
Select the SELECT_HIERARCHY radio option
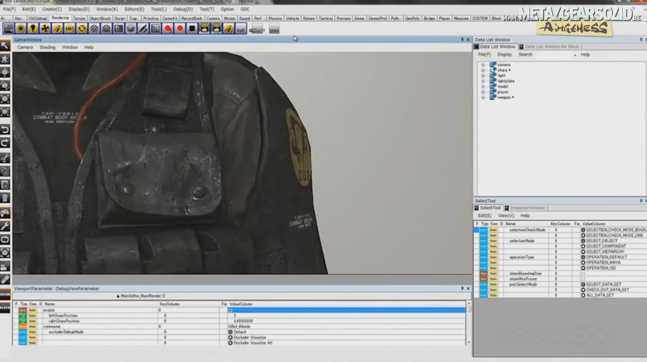584,252
